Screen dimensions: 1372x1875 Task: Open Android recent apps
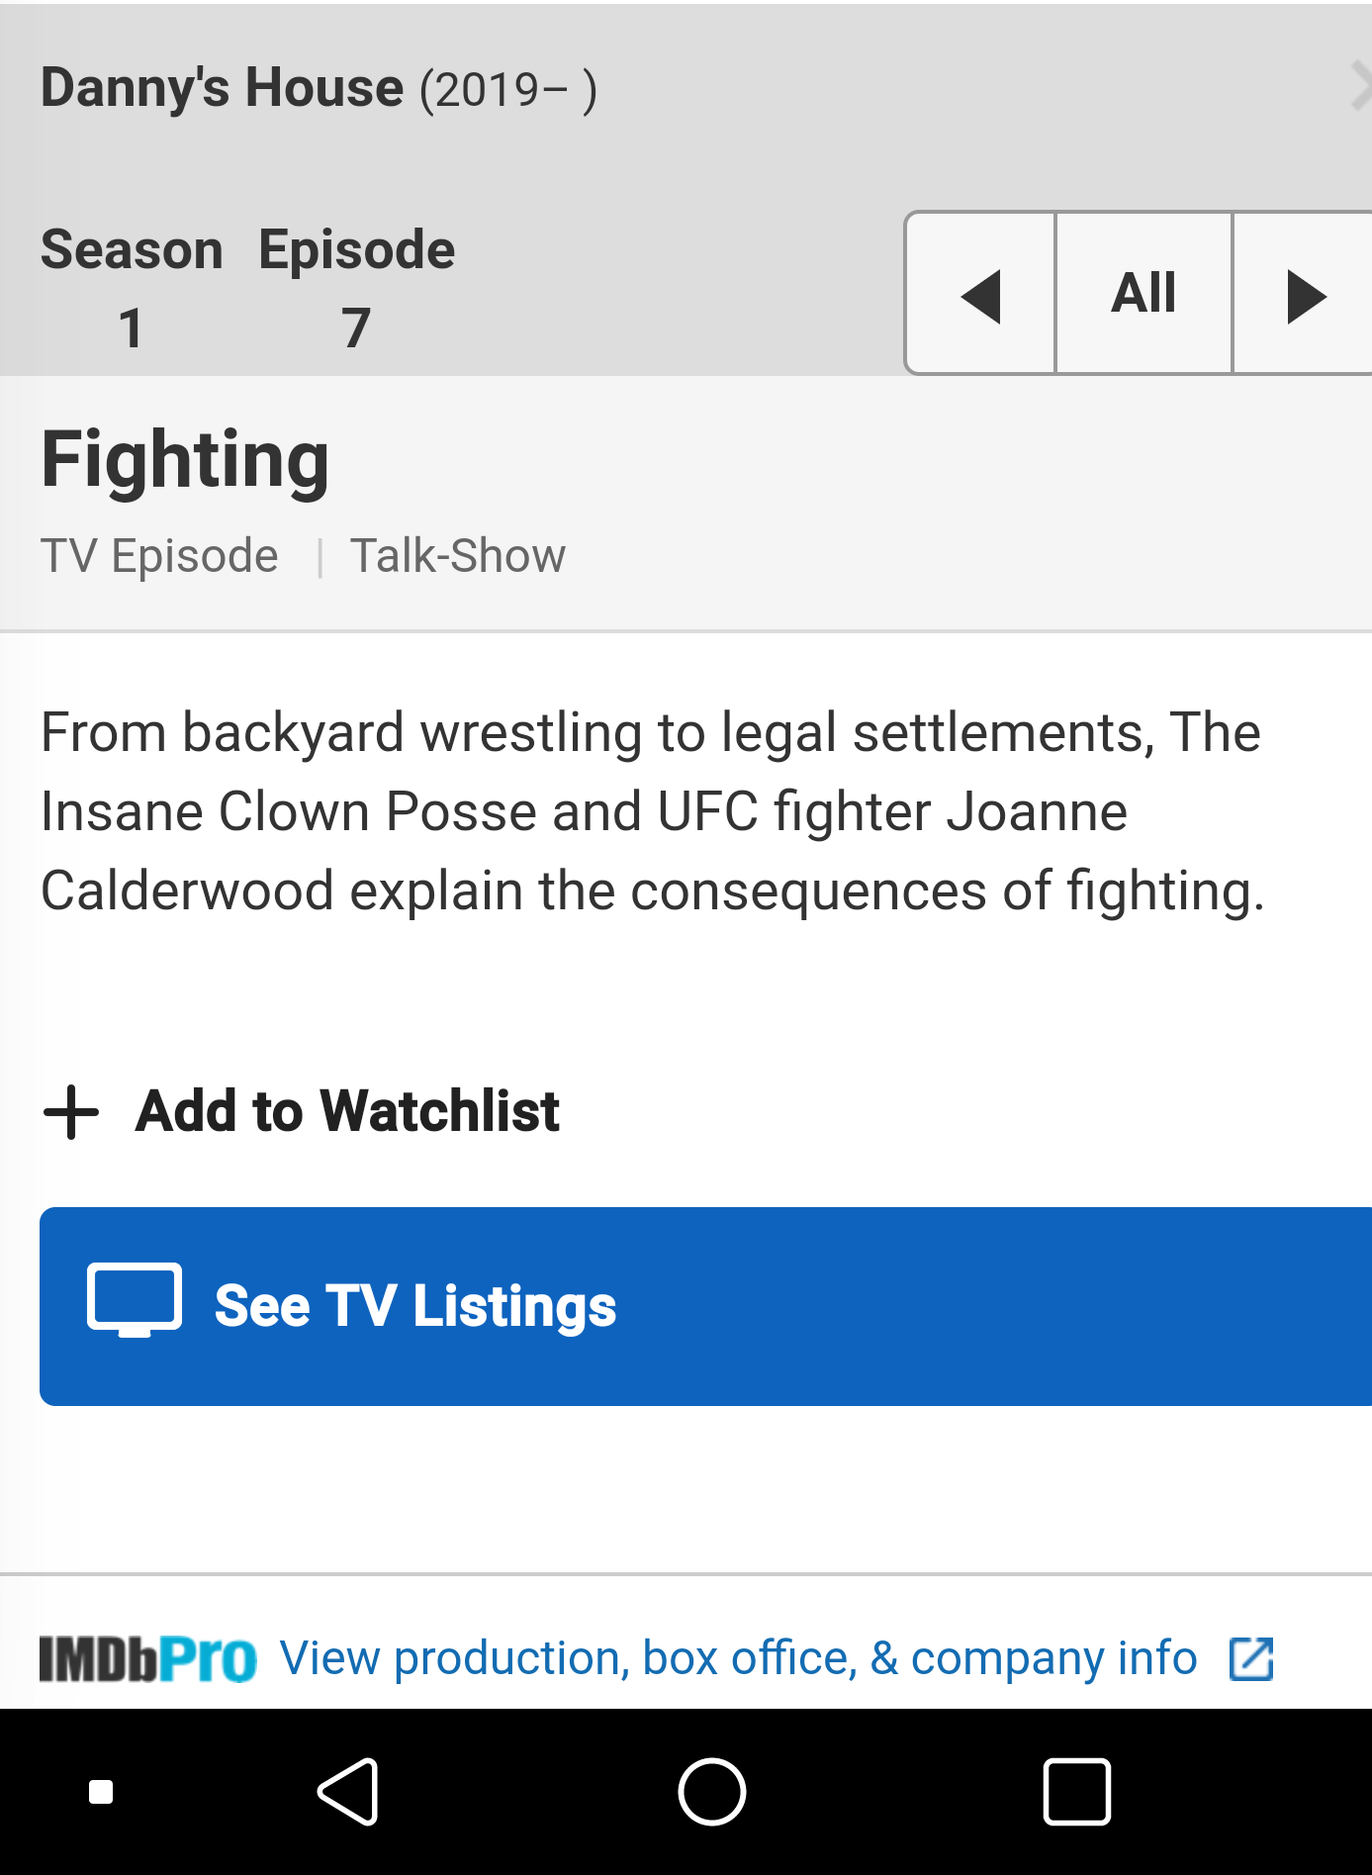(1077, 1792)
